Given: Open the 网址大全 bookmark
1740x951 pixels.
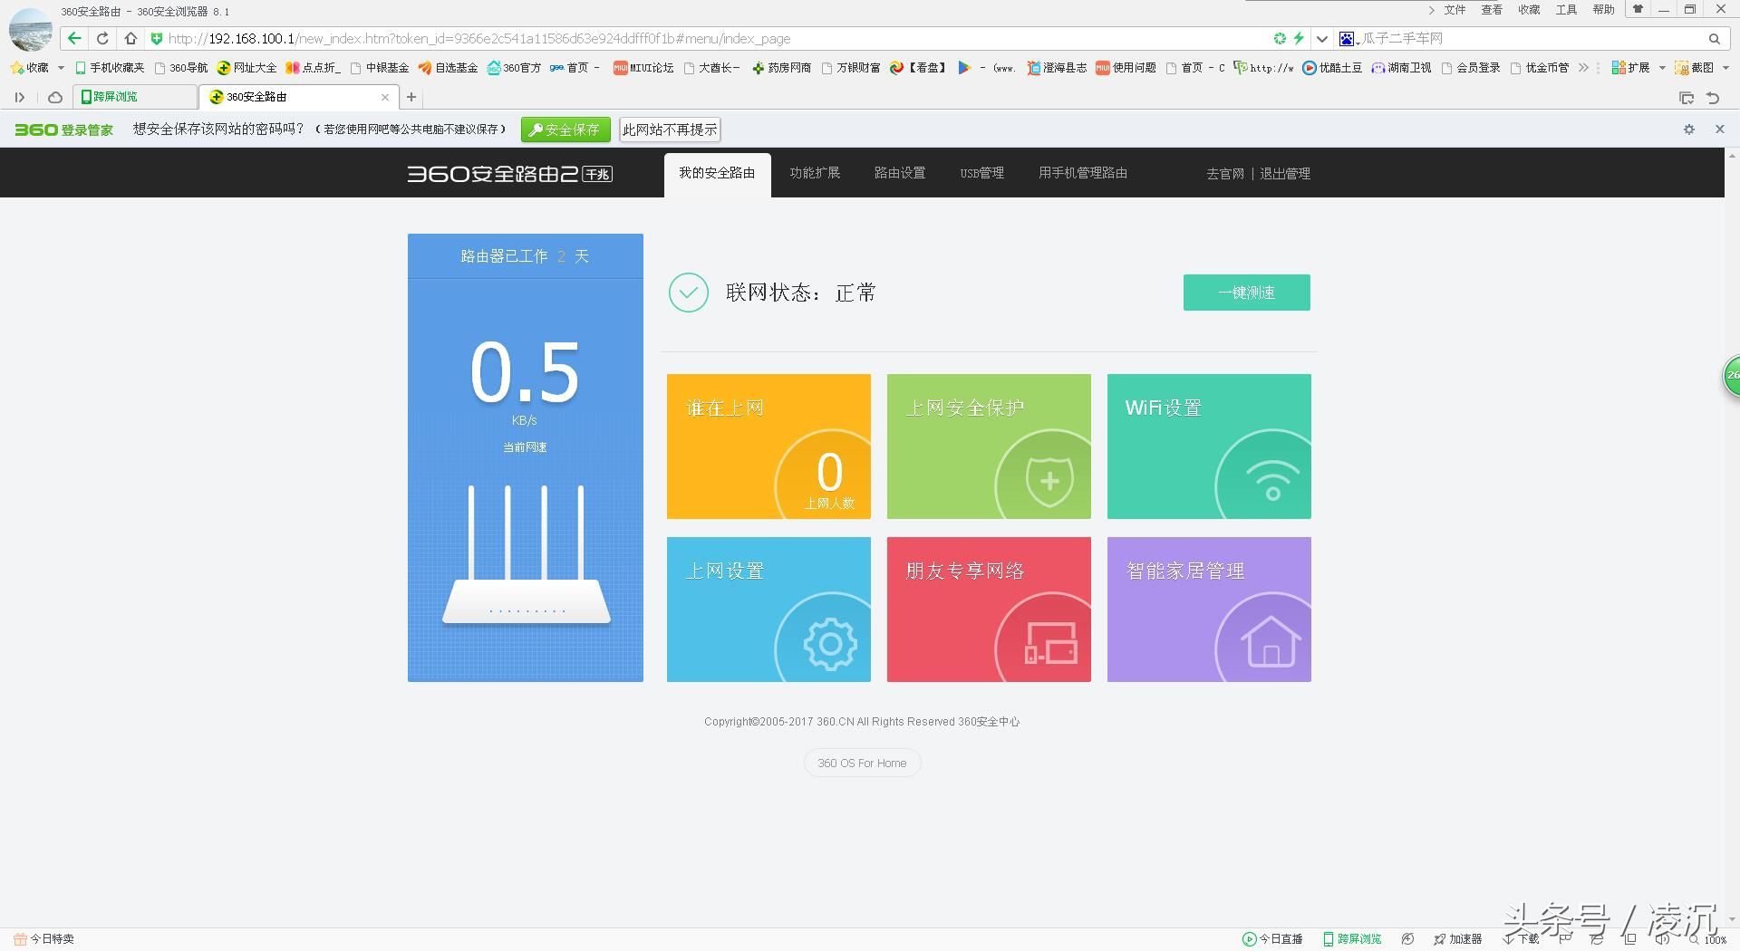Looking at the screenshot, I should click(x=246, y=67).
